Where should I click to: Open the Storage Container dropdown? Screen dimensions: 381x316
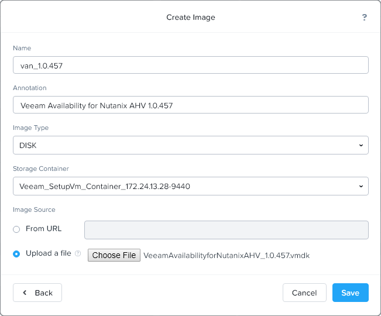tap(191, 186)
